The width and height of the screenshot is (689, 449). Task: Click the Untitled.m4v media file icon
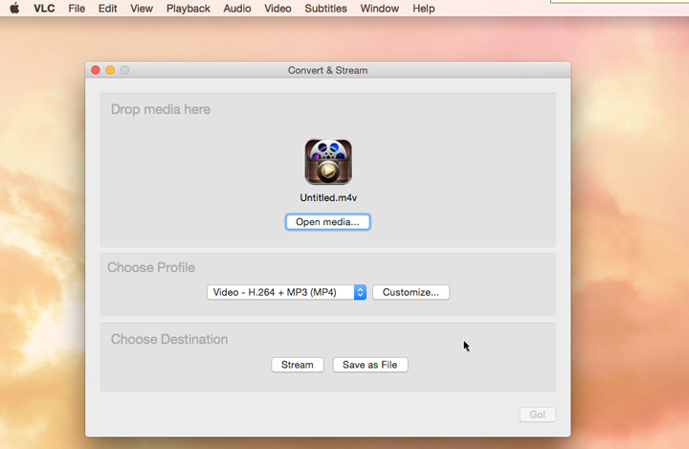pyautogui.click(x=328, y=162)
